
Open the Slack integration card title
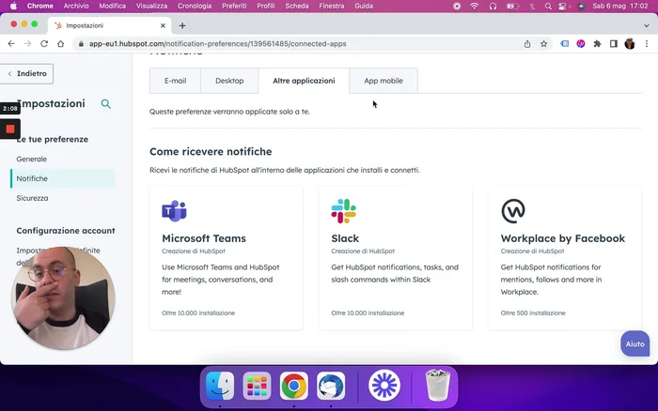coord(345,238)
